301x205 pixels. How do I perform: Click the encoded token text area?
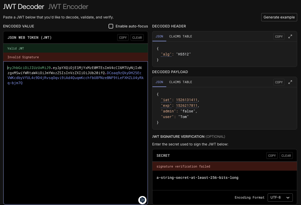(75, 133)
